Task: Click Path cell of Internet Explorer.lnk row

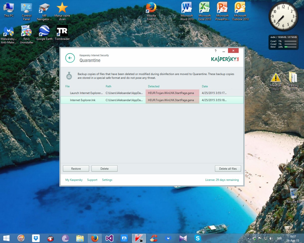Action: pos(124,100)
